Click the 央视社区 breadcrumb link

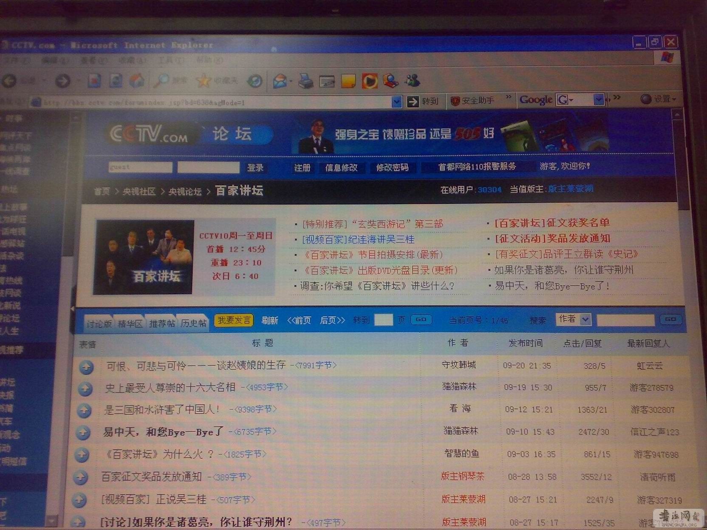[x=139, y=192]
